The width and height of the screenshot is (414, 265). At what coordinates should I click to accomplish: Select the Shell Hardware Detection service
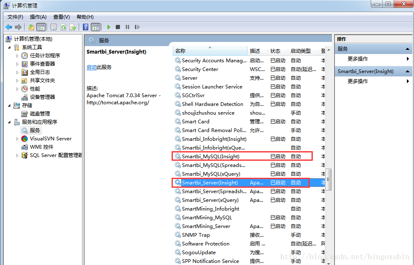click(249, 104)
